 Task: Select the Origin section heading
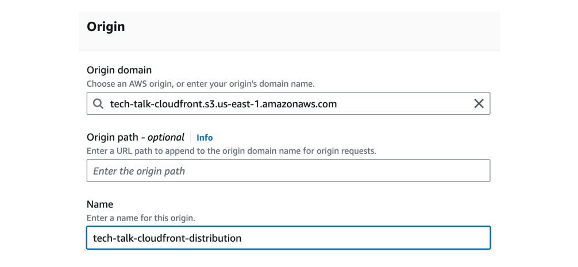106,27
